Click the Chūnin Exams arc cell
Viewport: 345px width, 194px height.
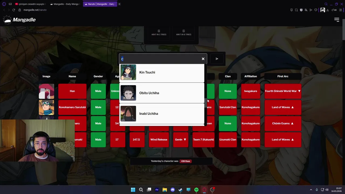click(x=283, y=123)
